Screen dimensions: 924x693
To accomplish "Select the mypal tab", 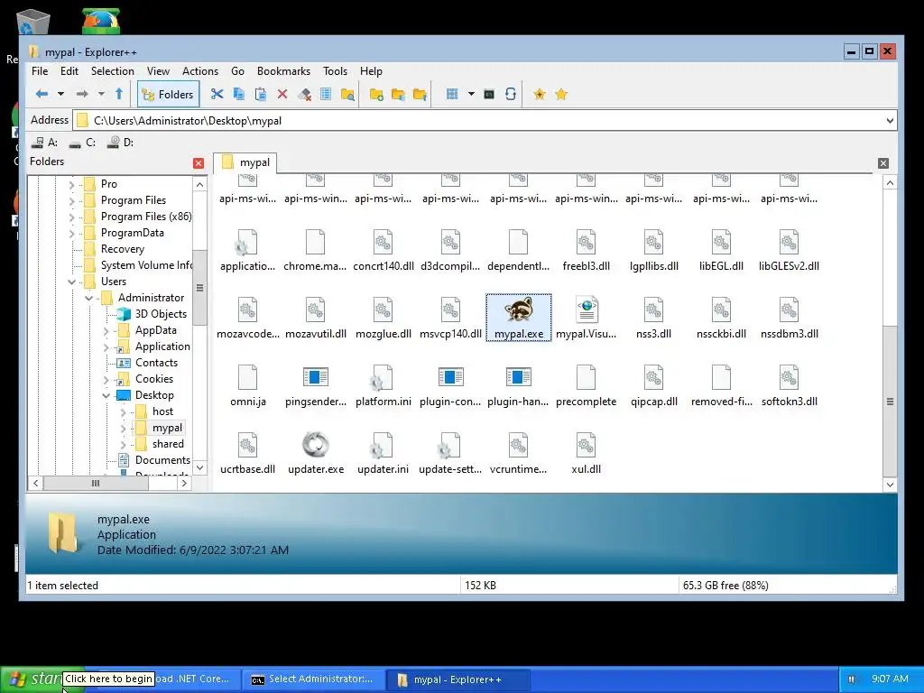I will (245, 162).
